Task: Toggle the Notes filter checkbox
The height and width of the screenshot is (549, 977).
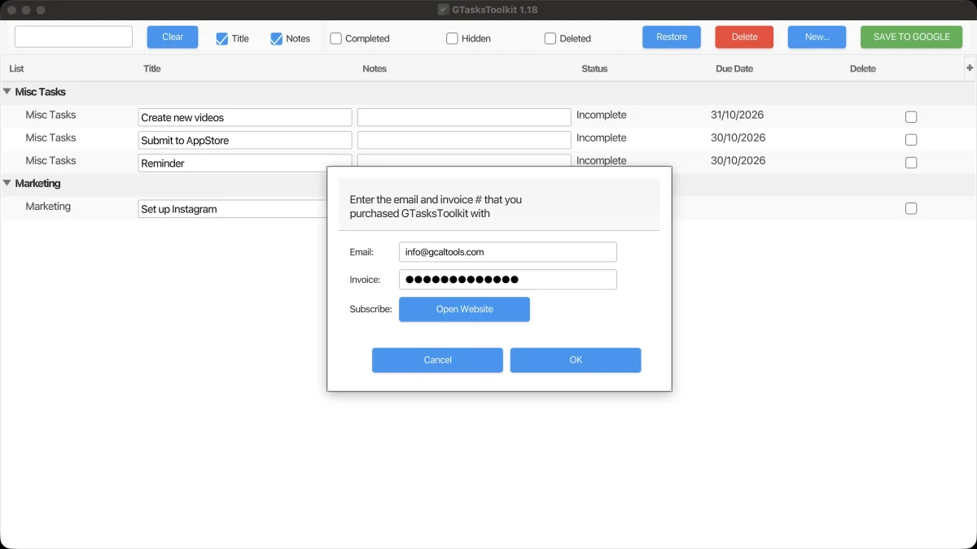Action: pos(276,38)
